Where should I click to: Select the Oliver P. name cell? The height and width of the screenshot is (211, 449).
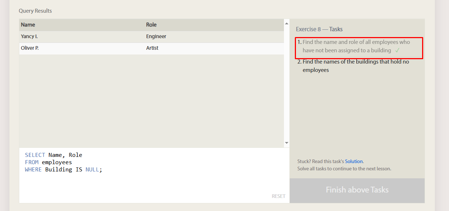click(83, 48)
